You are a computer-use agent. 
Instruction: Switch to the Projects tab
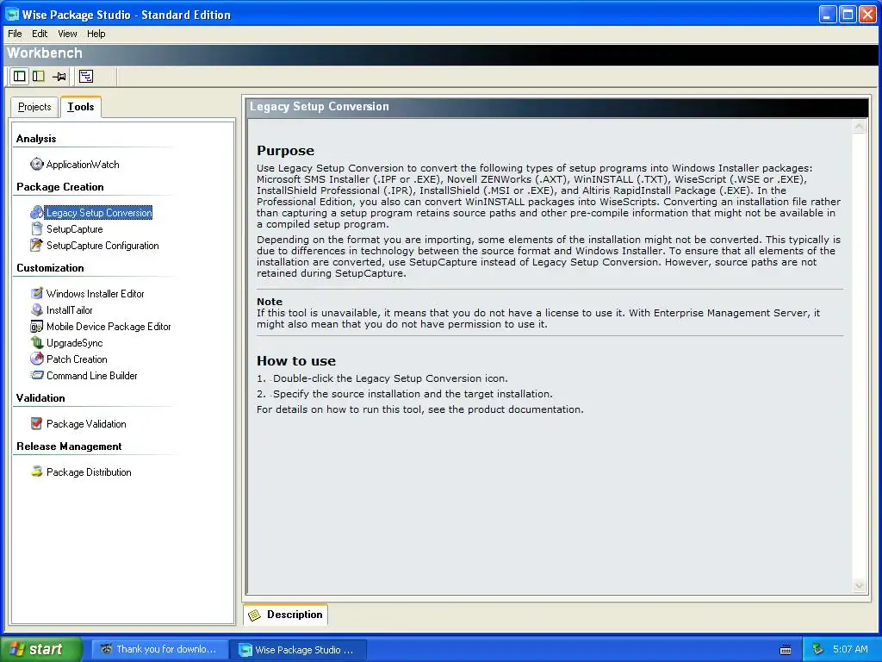34,107
